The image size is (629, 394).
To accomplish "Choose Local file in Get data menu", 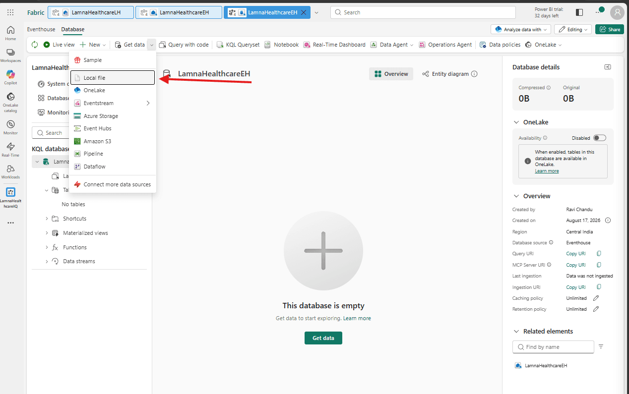I will click(x=113, y=78).
